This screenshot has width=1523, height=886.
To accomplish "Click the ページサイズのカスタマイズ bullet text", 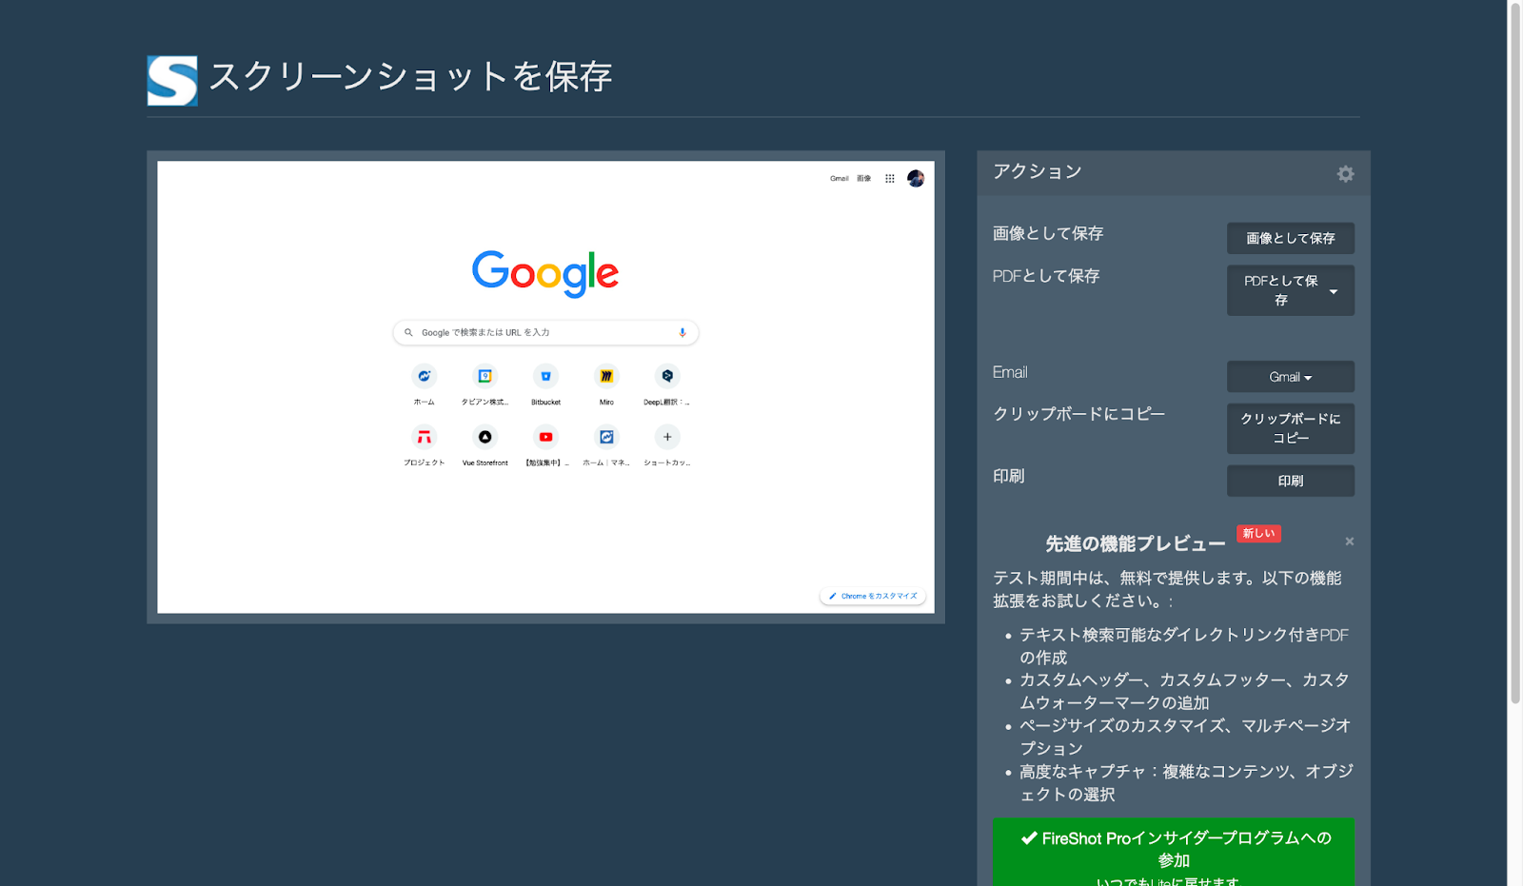I will (x=1185, y=737).
